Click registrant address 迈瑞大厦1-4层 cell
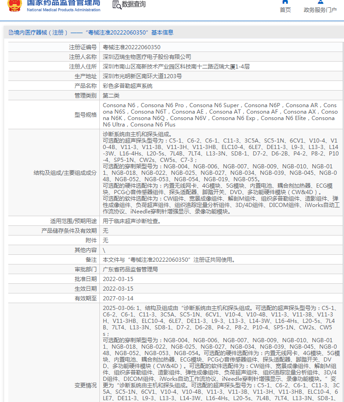 click(x=176, y=67)
